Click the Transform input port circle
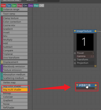The width and height of the screenshot is (101, 110). pyautogui.click(x=75, y=60)
